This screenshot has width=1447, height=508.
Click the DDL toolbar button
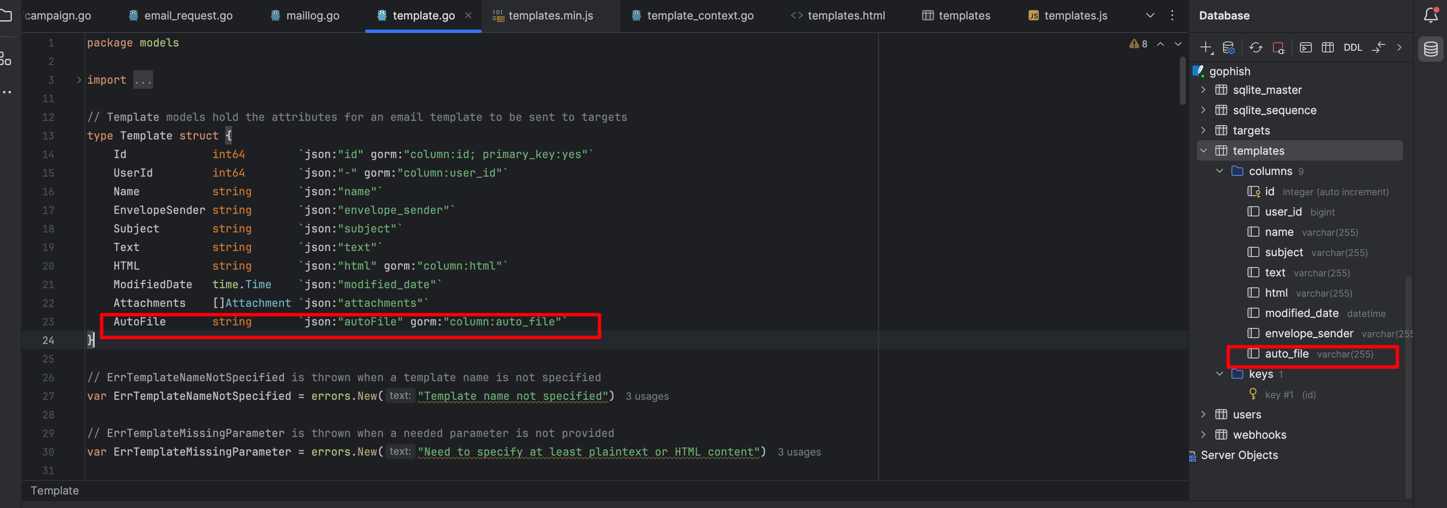(x=1353, y=48)
